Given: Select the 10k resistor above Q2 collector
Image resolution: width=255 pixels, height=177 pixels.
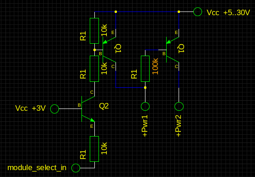Looking at the screenshot, I should [x=94, y=69].
